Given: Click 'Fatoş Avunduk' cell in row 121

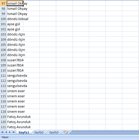Looking at the screenshot, I should (x=15, y=127).
